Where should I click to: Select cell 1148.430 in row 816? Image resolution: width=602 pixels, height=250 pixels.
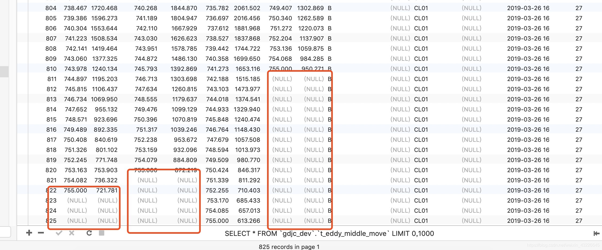click(247, 130)
